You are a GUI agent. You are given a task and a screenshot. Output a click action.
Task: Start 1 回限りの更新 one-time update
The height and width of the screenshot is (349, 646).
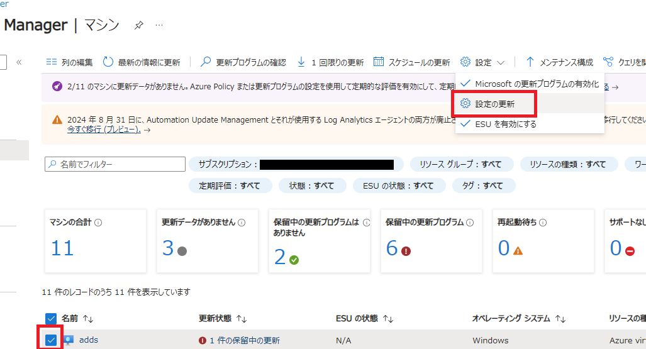[x=330, y=62]
